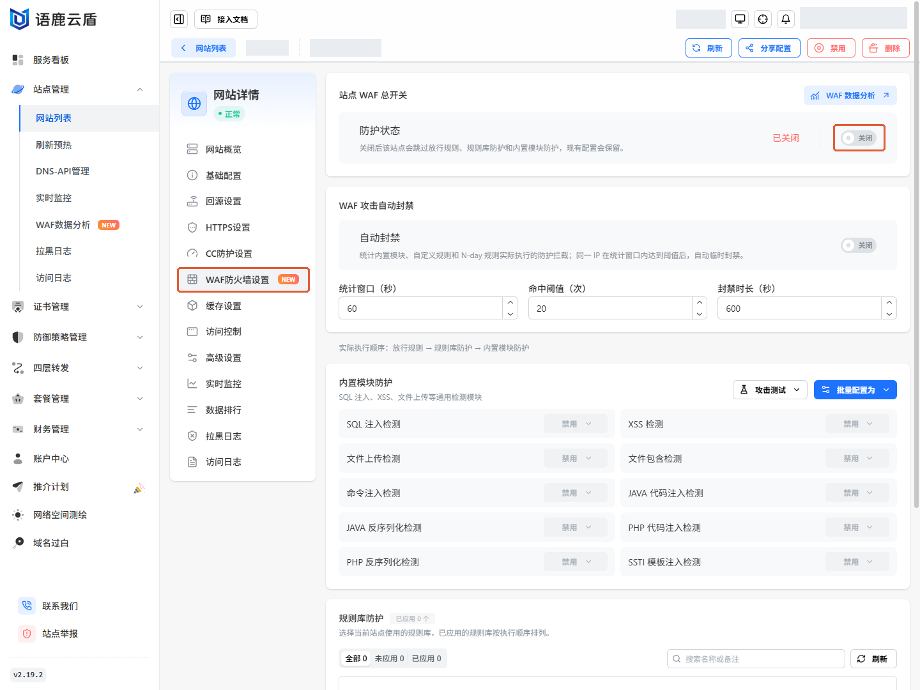Expand the 财务管理 chevron
Screen dimensions: 920x690
140,429
